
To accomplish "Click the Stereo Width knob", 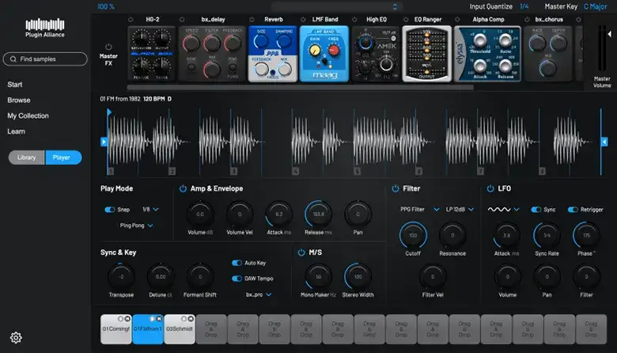I will (x=358, y=277).
